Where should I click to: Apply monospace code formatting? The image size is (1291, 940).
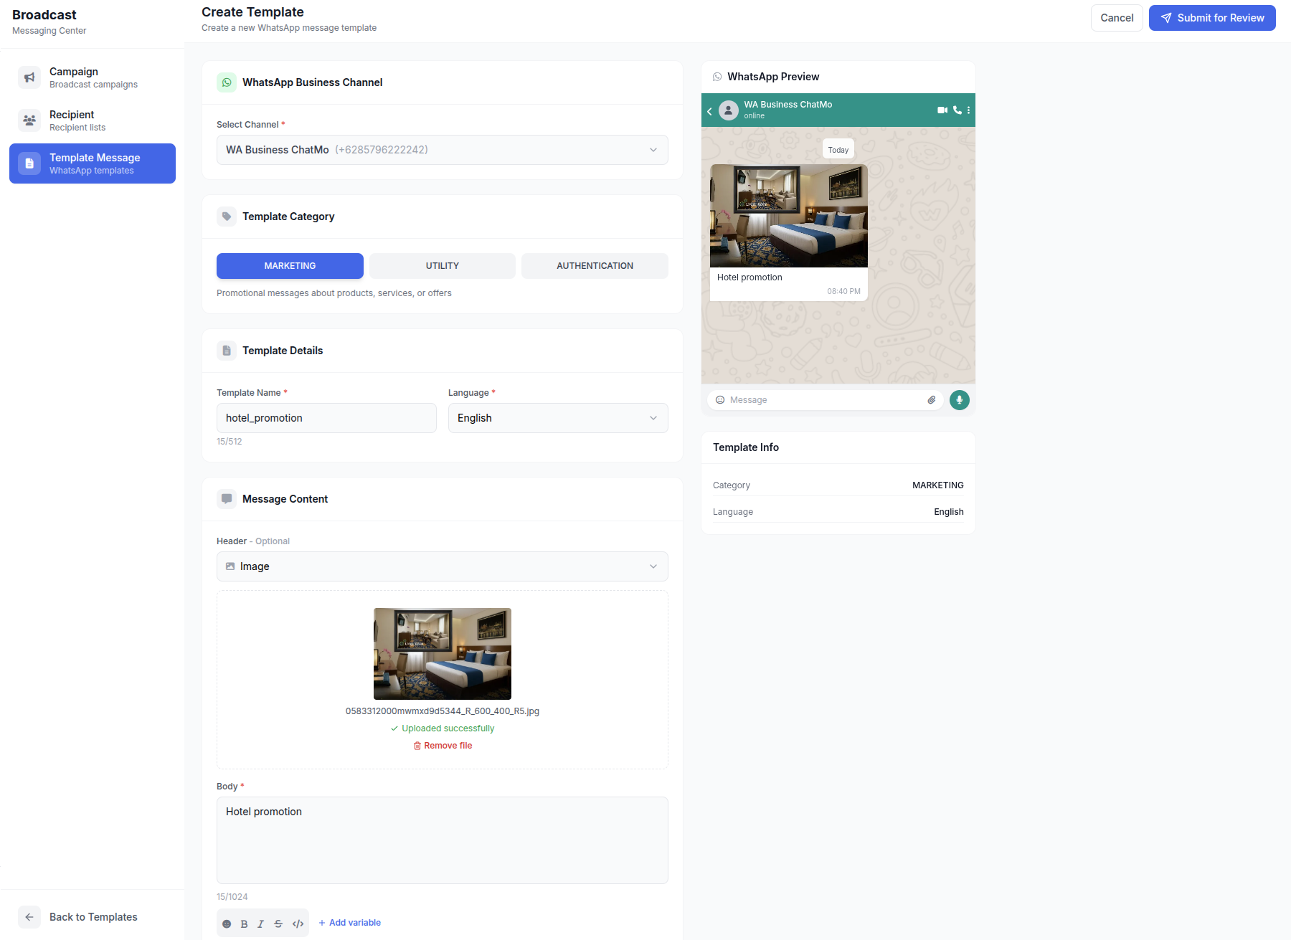pyautogui.click(x=298, y=924)
